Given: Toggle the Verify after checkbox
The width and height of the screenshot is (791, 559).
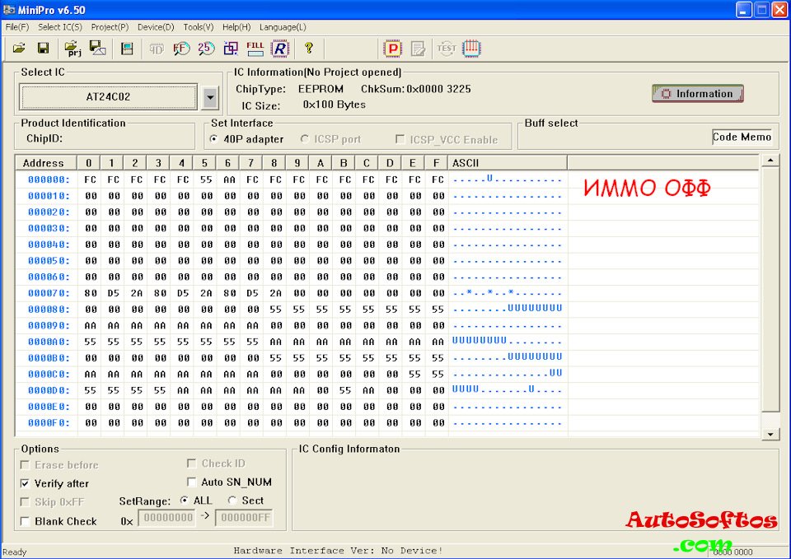Looking at the screenshot, I should 26,484.
